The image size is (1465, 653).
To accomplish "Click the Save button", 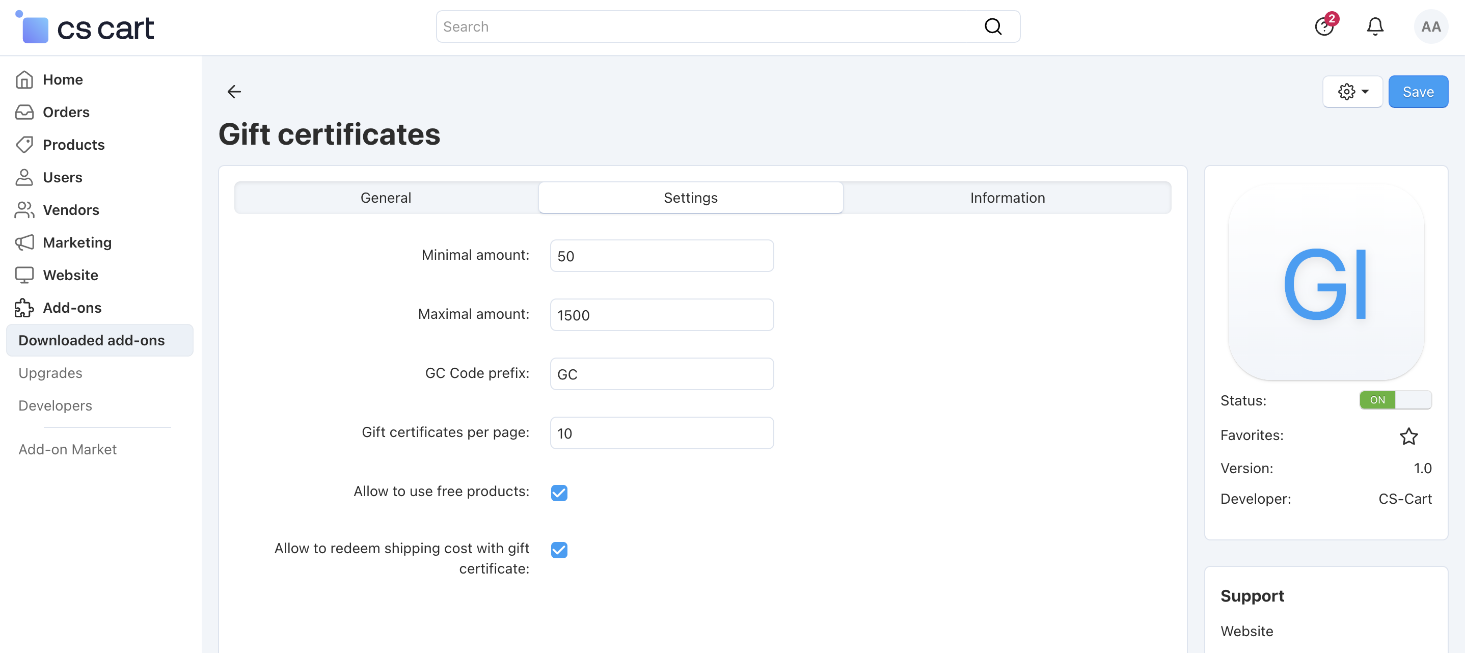I will pos(1418,92).
